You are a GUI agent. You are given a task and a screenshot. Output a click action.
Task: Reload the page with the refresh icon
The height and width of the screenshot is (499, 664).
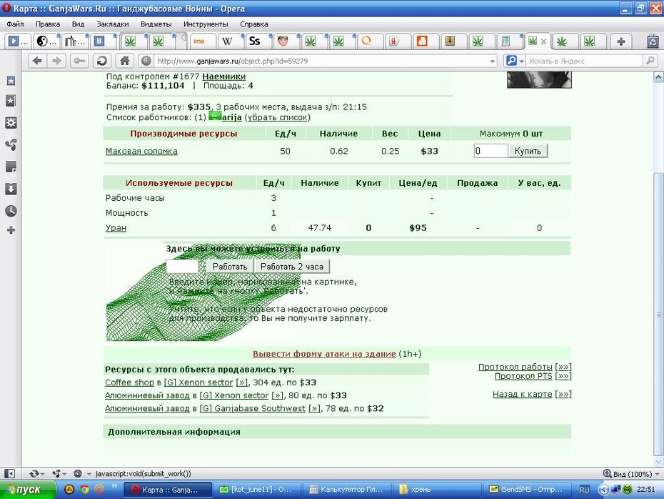point(101,61)
